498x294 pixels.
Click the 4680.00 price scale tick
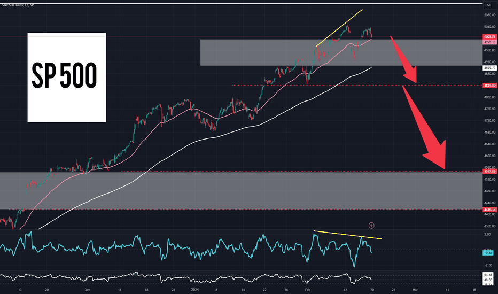(490, 132)
